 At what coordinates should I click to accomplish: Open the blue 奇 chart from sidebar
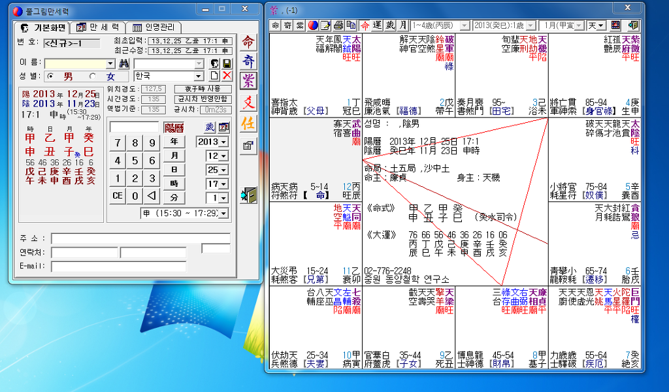point(248,61)
